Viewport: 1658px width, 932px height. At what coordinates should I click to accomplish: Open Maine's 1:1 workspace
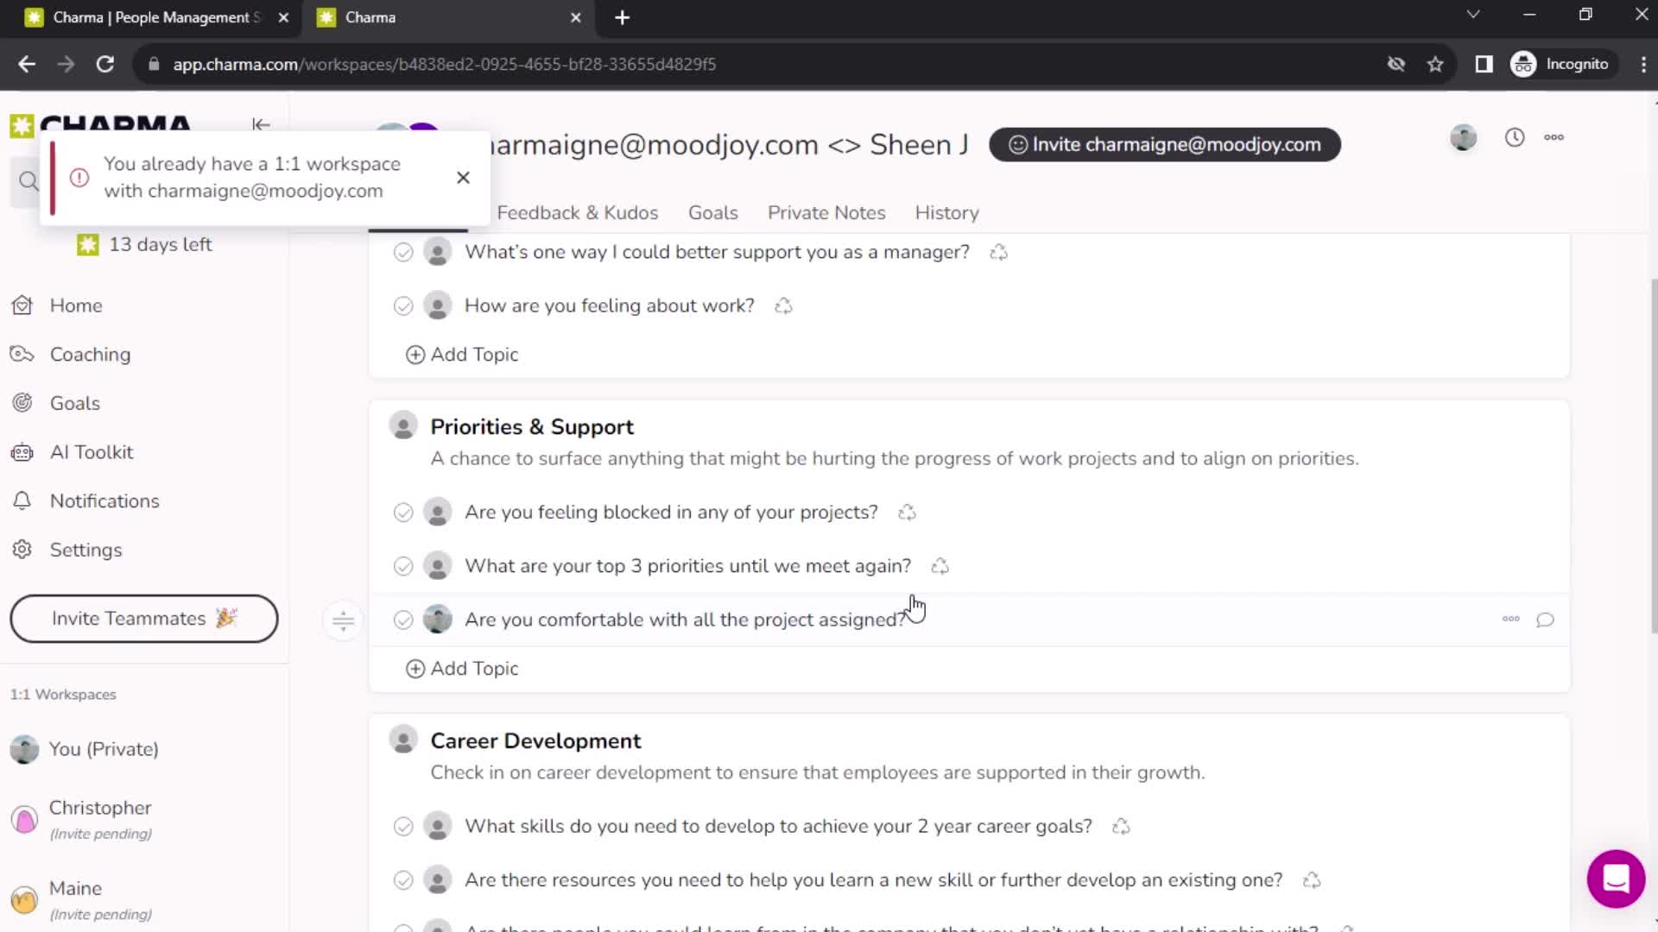[x=99, y=899]
